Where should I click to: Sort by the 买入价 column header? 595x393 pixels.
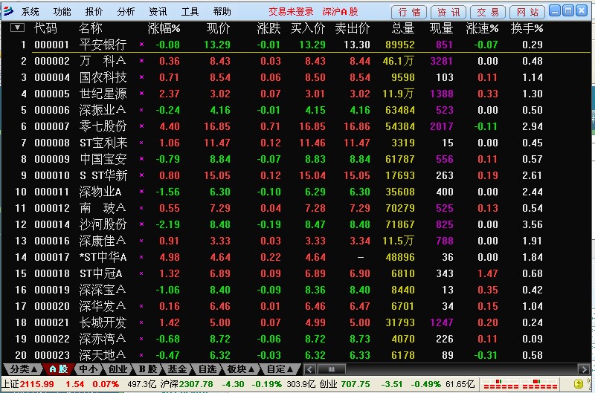(308, 28)
